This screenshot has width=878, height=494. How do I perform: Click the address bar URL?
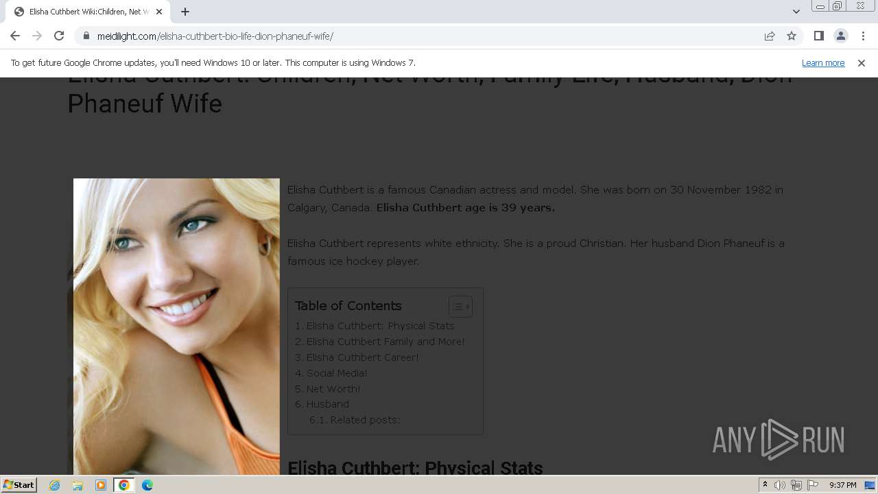(215, 36)
